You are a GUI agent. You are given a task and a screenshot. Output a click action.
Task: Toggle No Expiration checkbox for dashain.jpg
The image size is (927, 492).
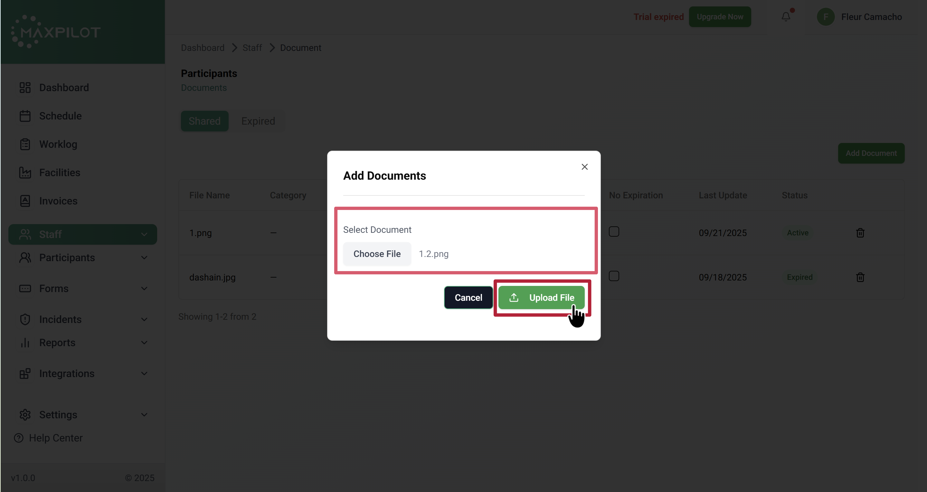click(614, 276)
